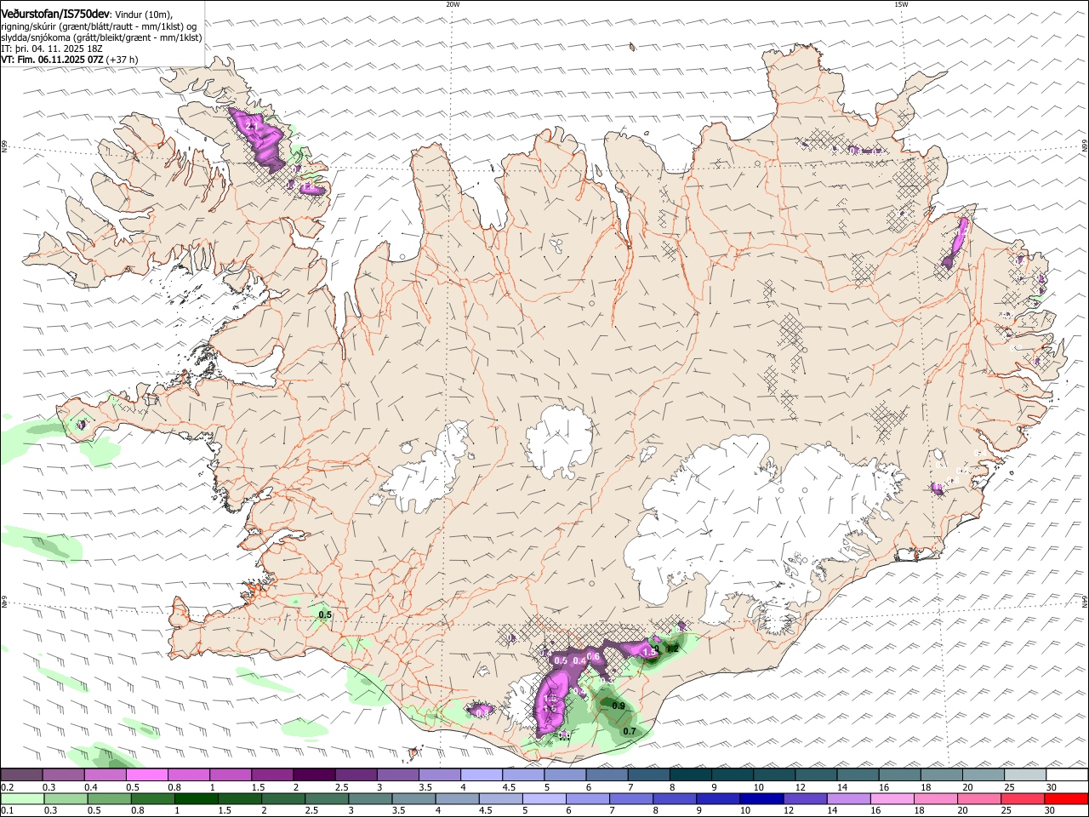Pick lower scale swatch between 0.5 and 0.8
Screen dimensions: 1089x817
pos(109,798)
